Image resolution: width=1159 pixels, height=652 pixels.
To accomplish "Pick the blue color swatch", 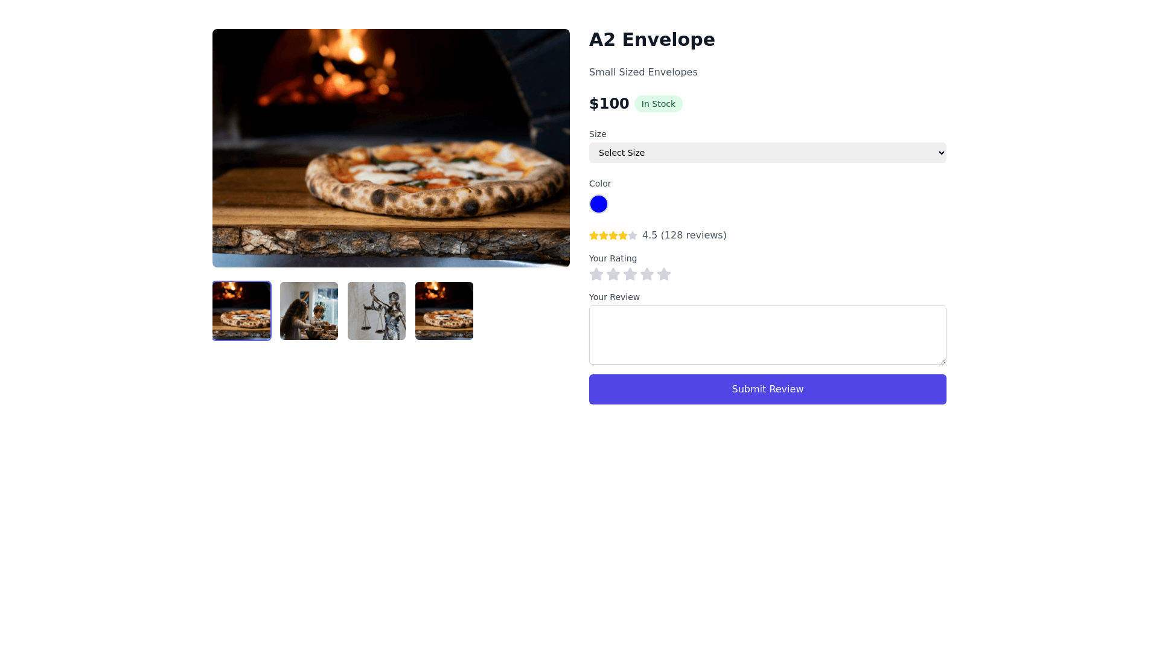I will (599, 204).
